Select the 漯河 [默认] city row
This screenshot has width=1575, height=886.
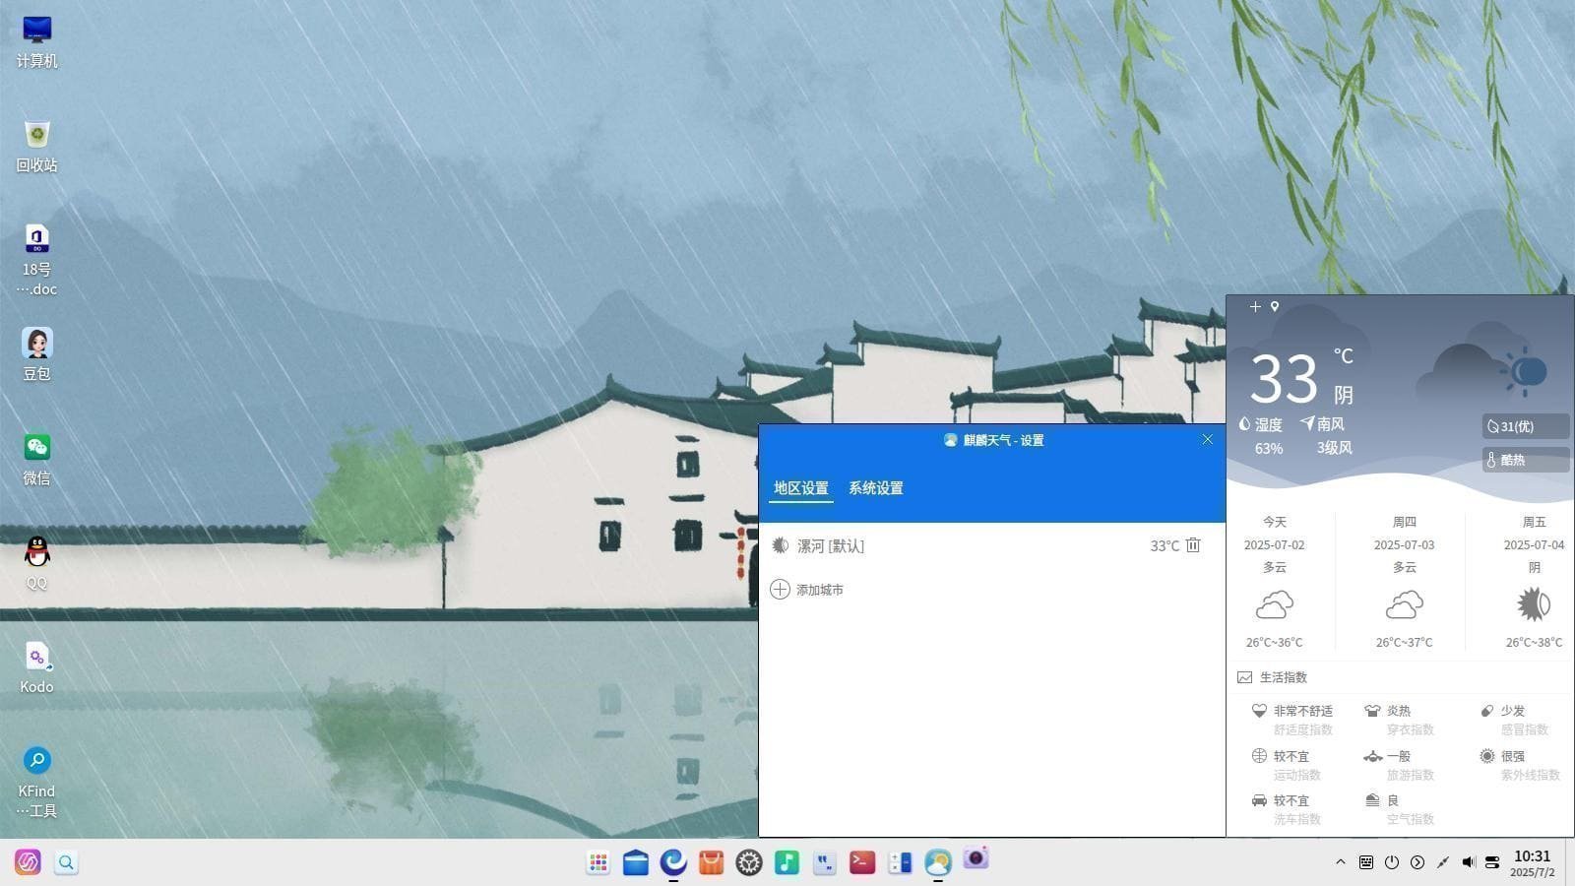[x=992, y=545]
